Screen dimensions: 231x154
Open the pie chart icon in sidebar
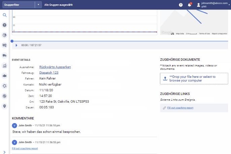(5, 35)
